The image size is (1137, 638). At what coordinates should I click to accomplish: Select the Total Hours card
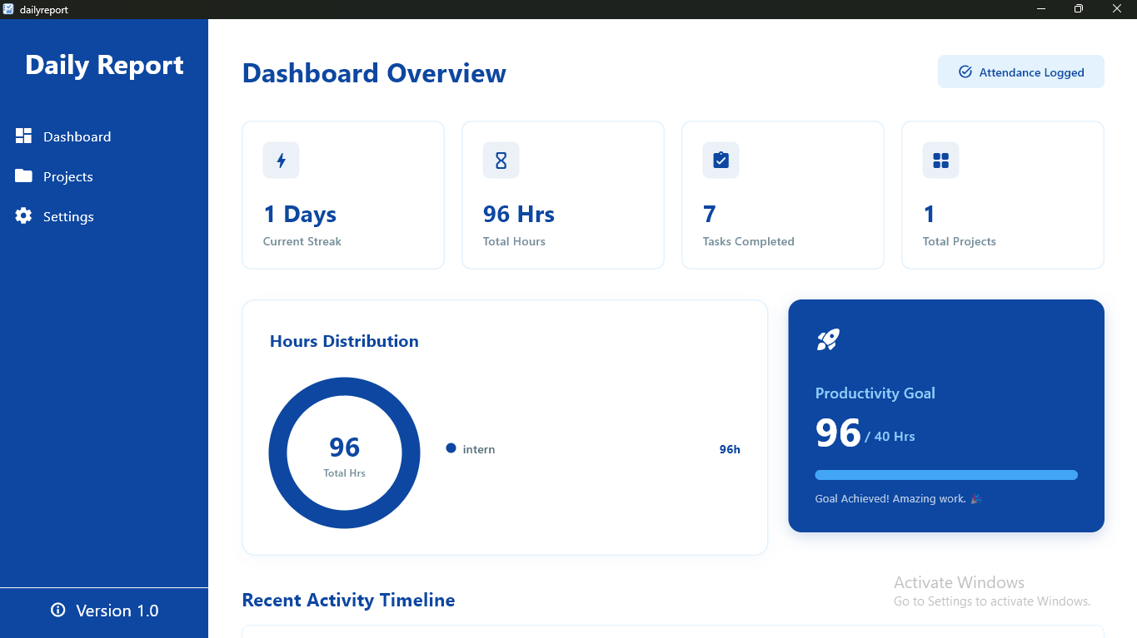563,195
